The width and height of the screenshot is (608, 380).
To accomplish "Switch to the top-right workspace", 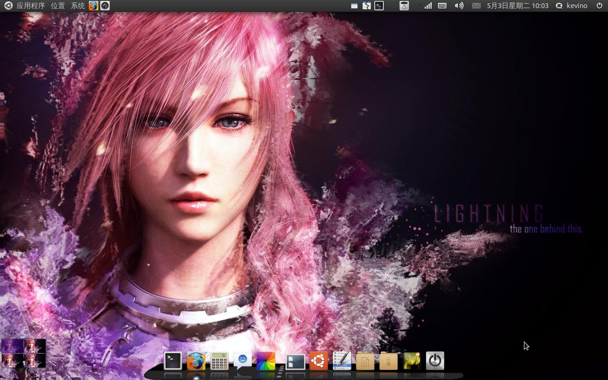I will tap(35, 345).
